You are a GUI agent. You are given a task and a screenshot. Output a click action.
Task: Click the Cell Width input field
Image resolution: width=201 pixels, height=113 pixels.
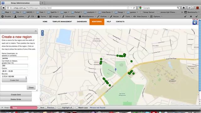pyautogui.click(x=15, y=66)
